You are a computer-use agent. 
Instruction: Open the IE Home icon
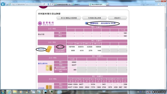point(159,4)
